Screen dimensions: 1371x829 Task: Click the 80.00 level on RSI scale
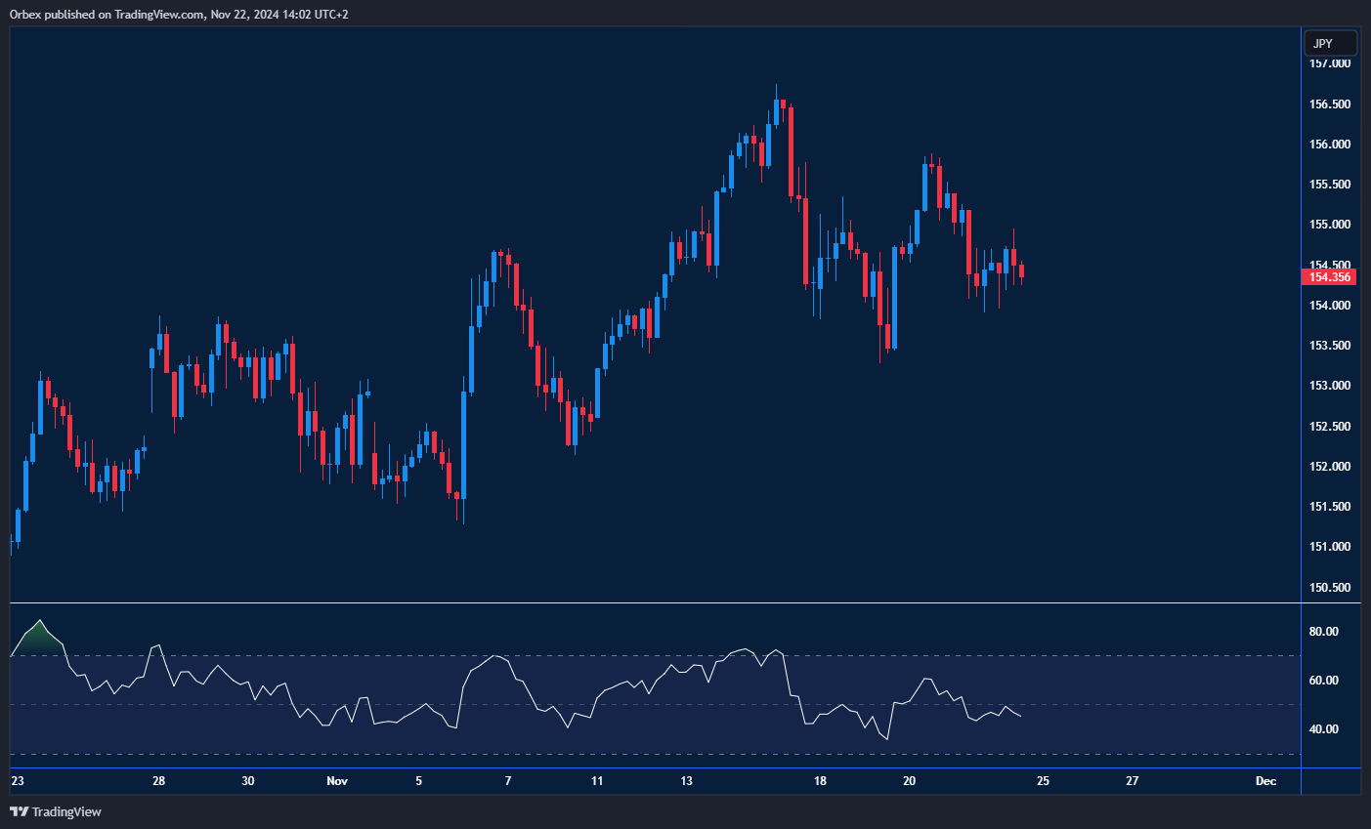tap(1324, 632)
